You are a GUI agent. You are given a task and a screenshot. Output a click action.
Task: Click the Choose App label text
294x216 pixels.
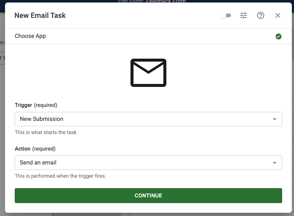(30, 36)
